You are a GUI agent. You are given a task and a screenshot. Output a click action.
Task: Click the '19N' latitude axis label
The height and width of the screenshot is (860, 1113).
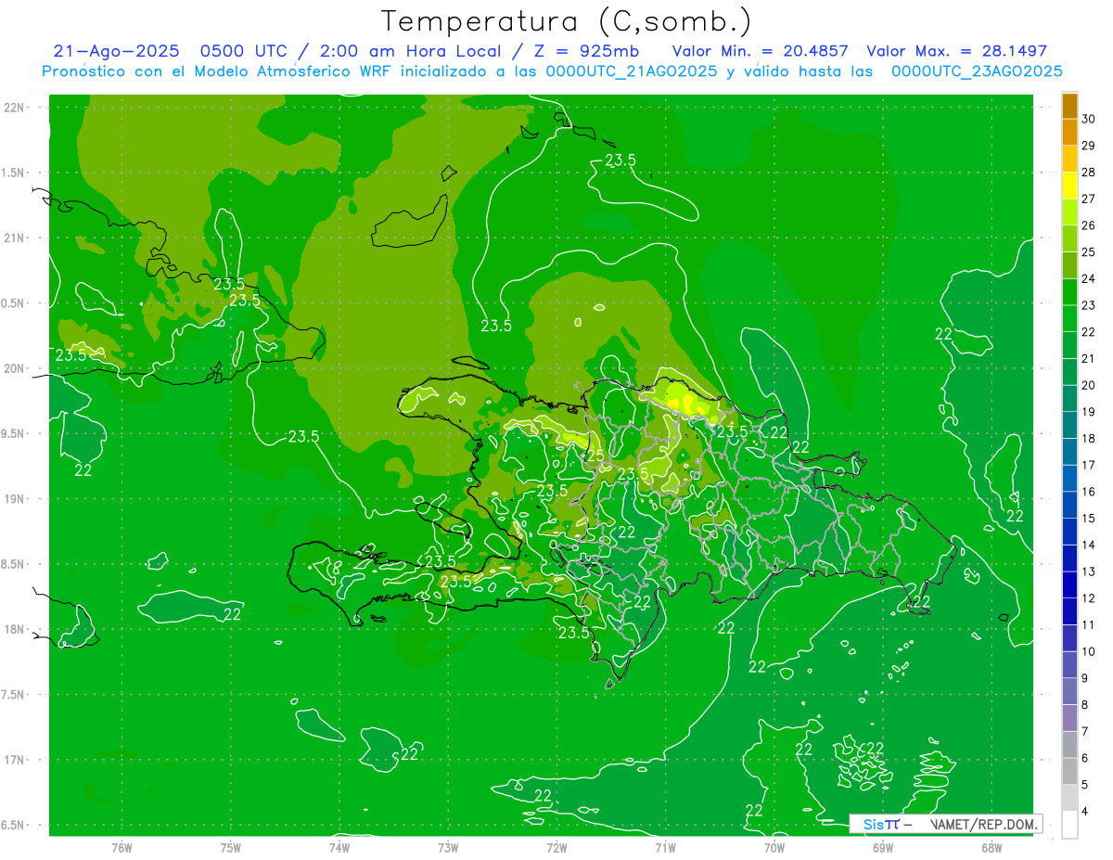(x=13, y=499)
